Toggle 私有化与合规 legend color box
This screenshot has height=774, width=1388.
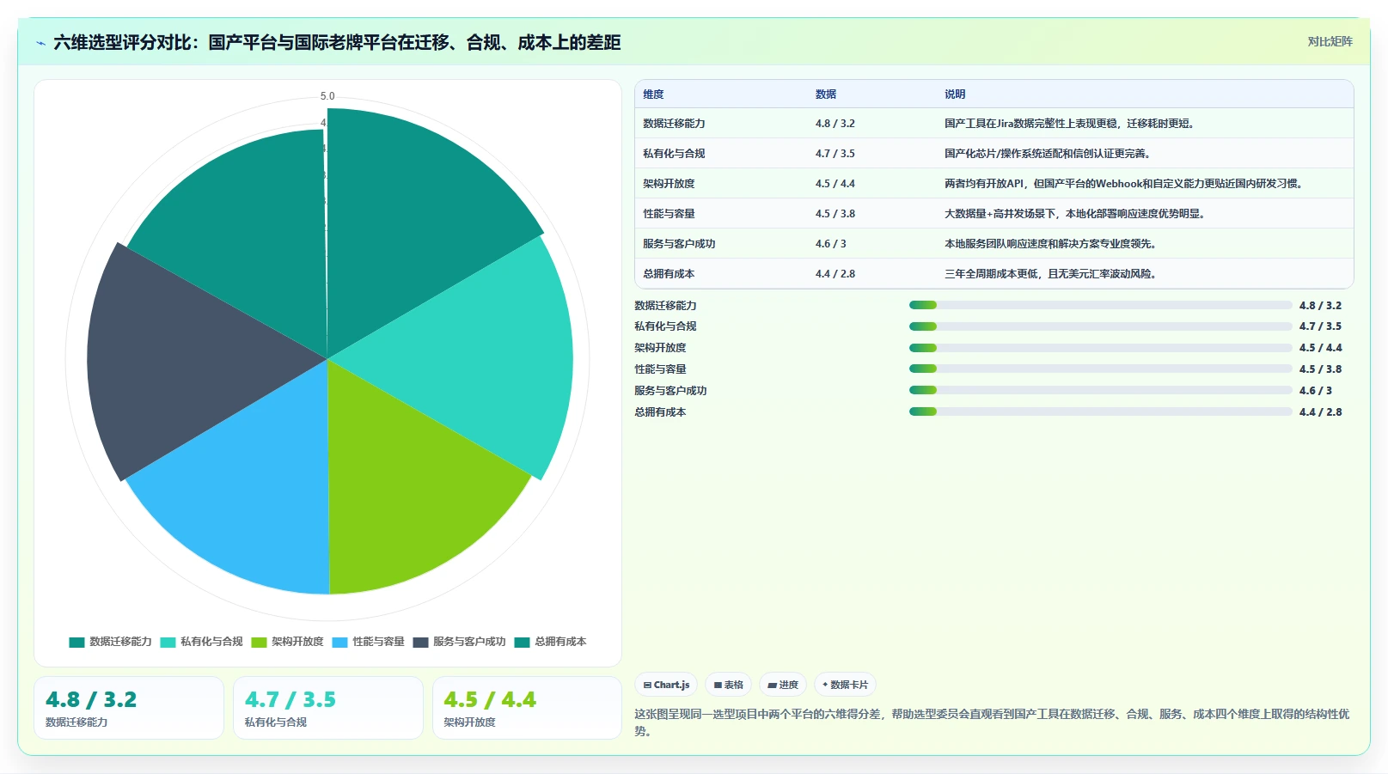tap(168, 642)
